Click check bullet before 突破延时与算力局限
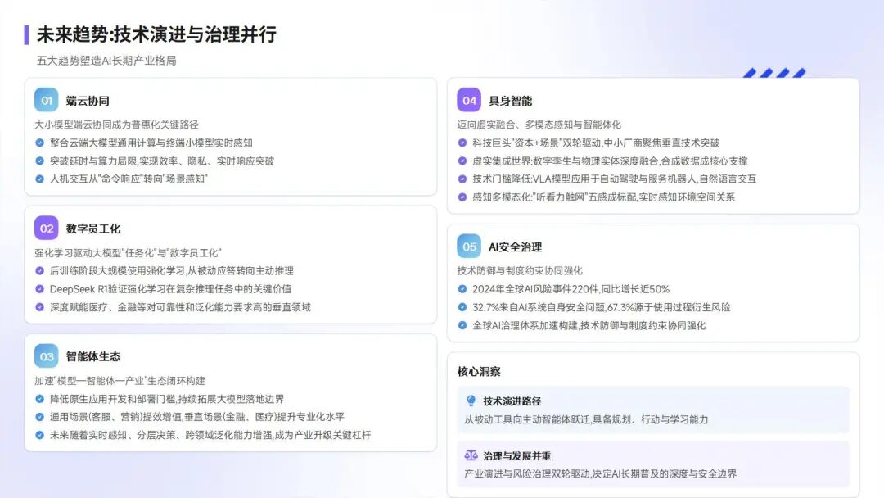Viewport: 884px width, 498px height. (x=39, y=161)
